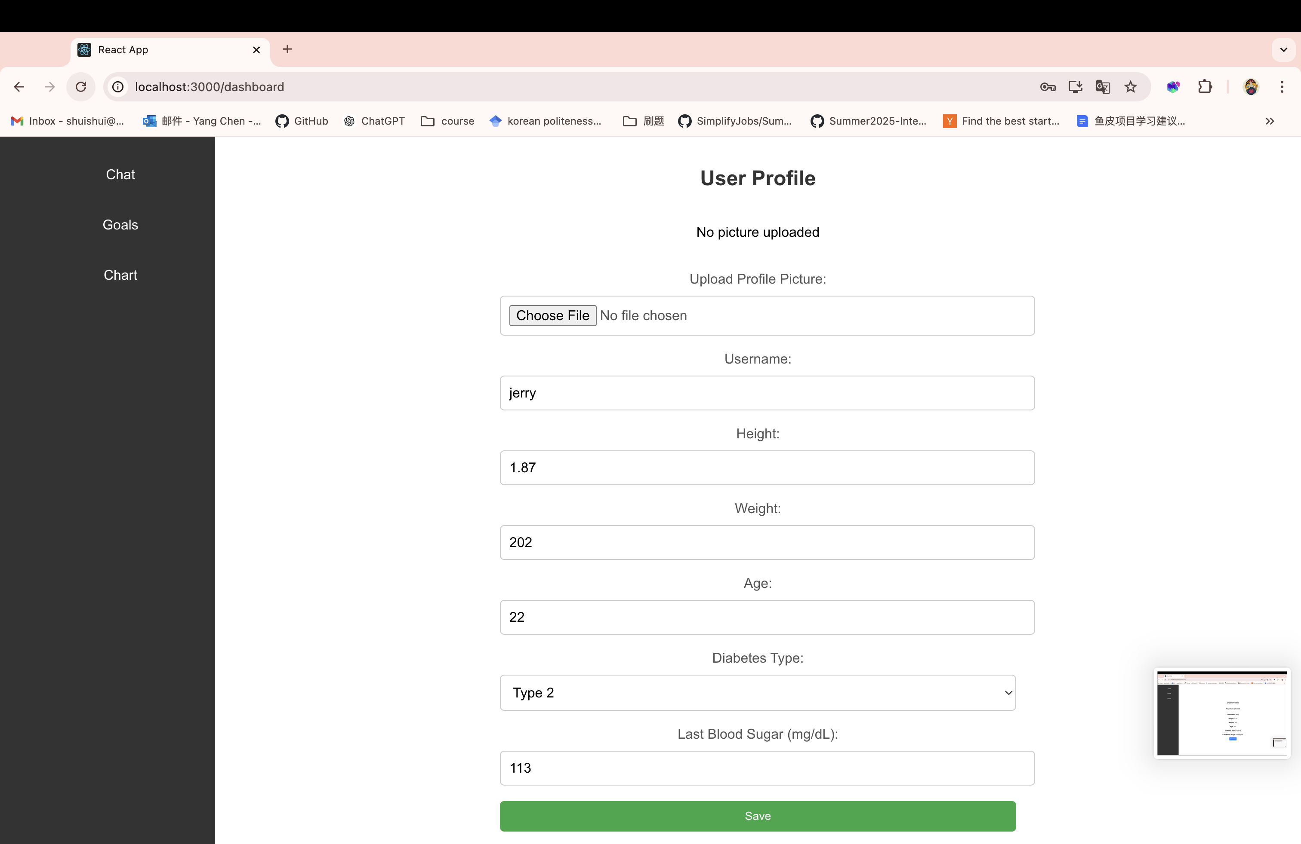Open the screenshot preview thumbnail
The width and height of the screenshot is (1301, 844).
(1221, 713)
